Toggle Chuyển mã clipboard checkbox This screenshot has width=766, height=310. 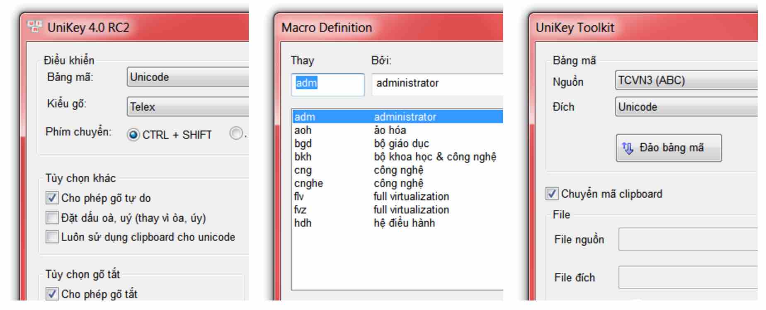click(552, 194)
